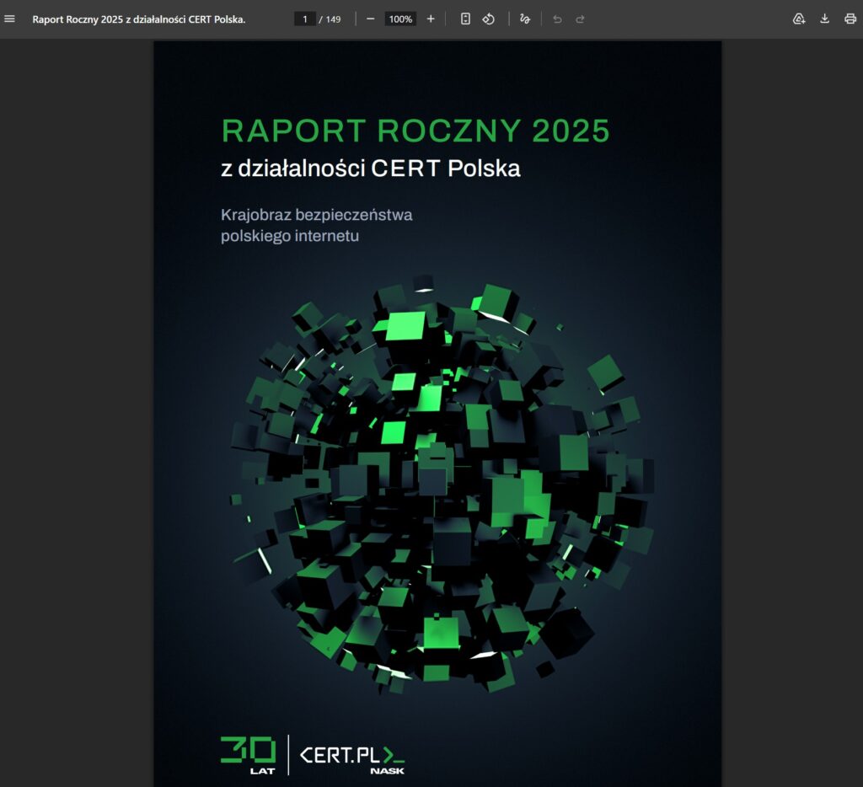Print the document
This screenshot has width=863, height=787.
850,19
